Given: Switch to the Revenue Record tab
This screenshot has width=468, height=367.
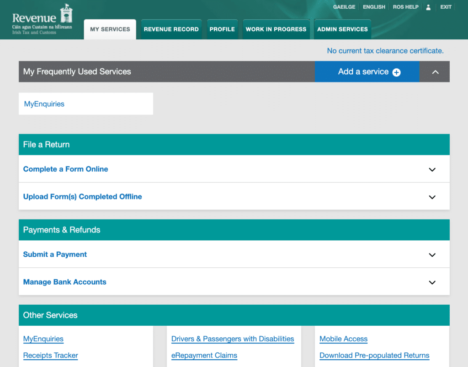Looking at the screenshot, I should (171, 29).
